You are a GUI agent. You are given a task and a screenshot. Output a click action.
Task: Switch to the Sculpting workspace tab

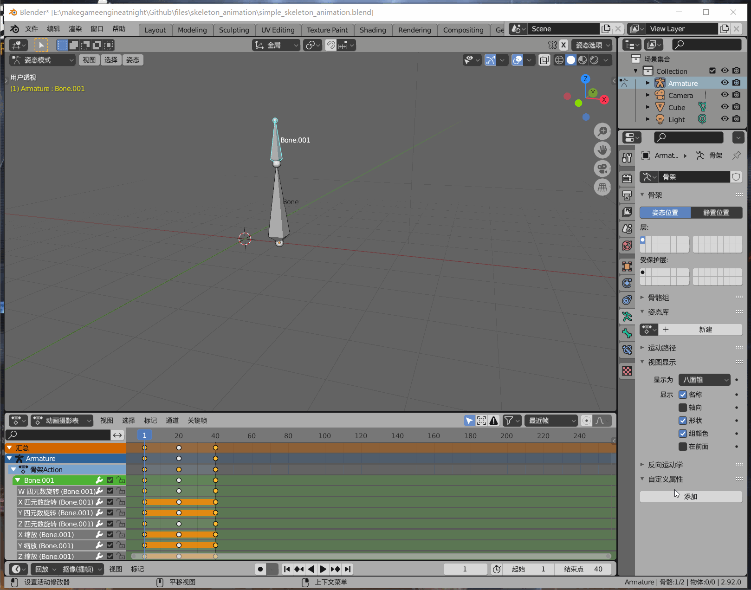pos(234,30)
